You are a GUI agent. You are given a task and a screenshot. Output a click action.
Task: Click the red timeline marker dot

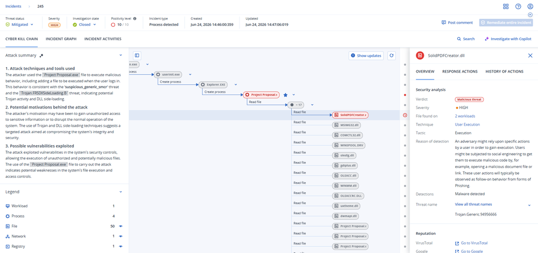(405, 95)
